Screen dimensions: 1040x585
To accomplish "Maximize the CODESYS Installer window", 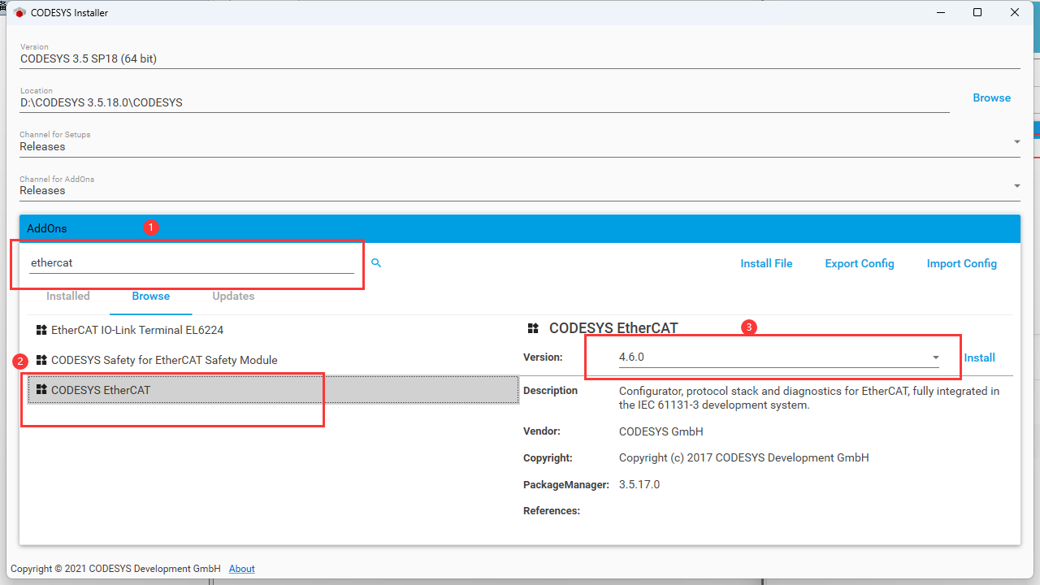I will [x=977, y=12].
